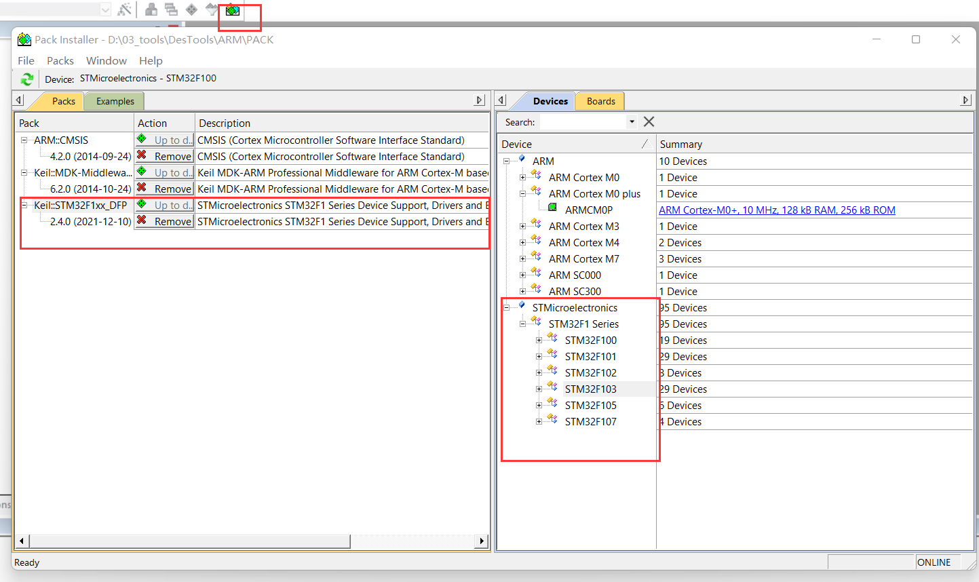This screenshot has width=979, height=582.
Task: Click the Description column header
Action: 342,123
